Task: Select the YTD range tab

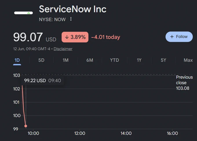Action: 114,60
